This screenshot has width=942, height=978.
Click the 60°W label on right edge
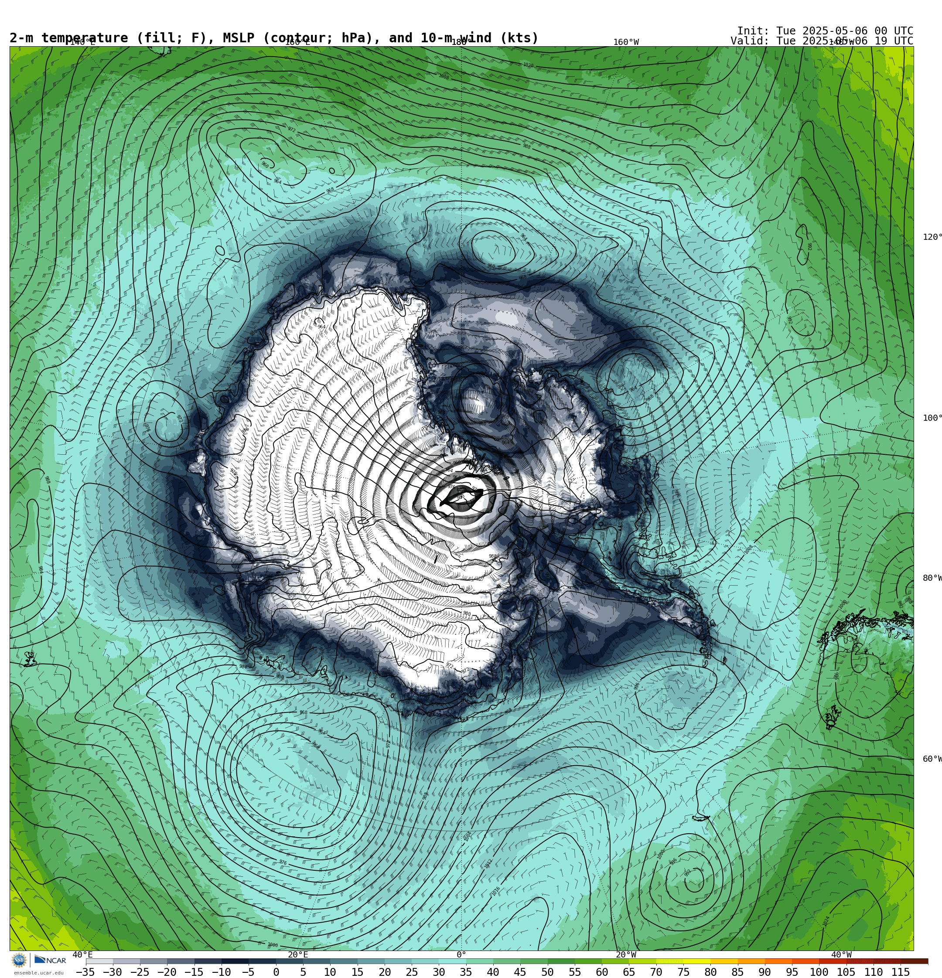(932, 759)
